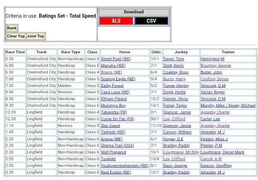Select jockey Carson, William

tap(177, 132)
